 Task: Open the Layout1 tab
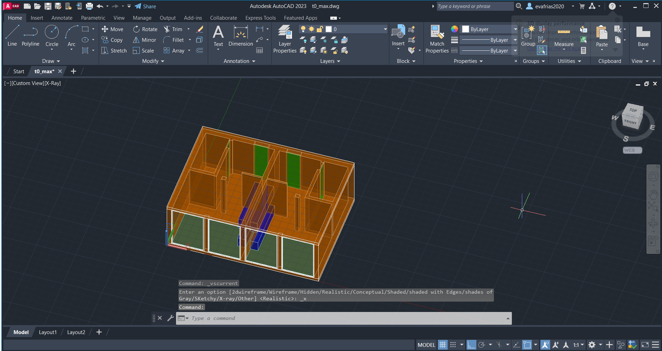tap(48, 332)
